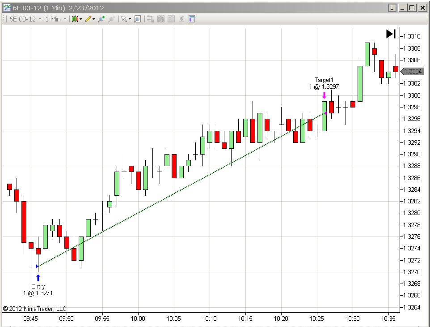Viewport: 430px width, 327px height.
Task: Click the strategies line chart icon
Action: click(171, 19)
